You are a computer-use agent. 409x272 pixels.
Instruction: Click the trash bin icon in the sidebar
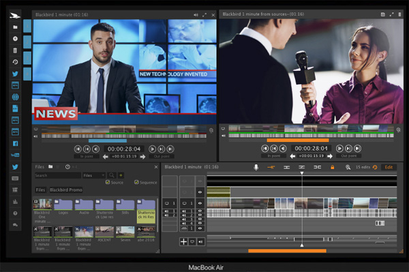tap(15, 50)
